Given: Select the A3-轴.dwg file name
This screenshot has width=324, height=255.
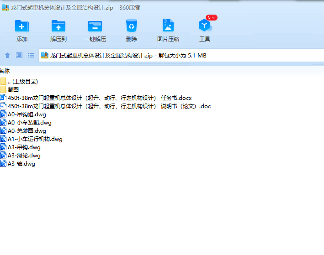Looking at the screenshot, I should 21,164.
